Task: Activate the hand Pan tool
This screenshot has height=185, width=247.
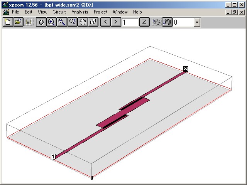Action: [x=83, y=22]
